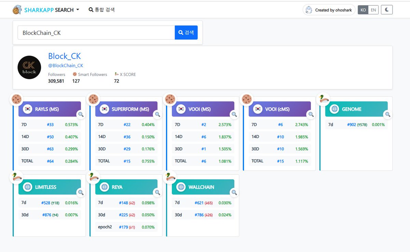Click the Korean flag icon on VOOI (MS) header
410x252 pixels.
pyautogui.click(x=181, y=109)
